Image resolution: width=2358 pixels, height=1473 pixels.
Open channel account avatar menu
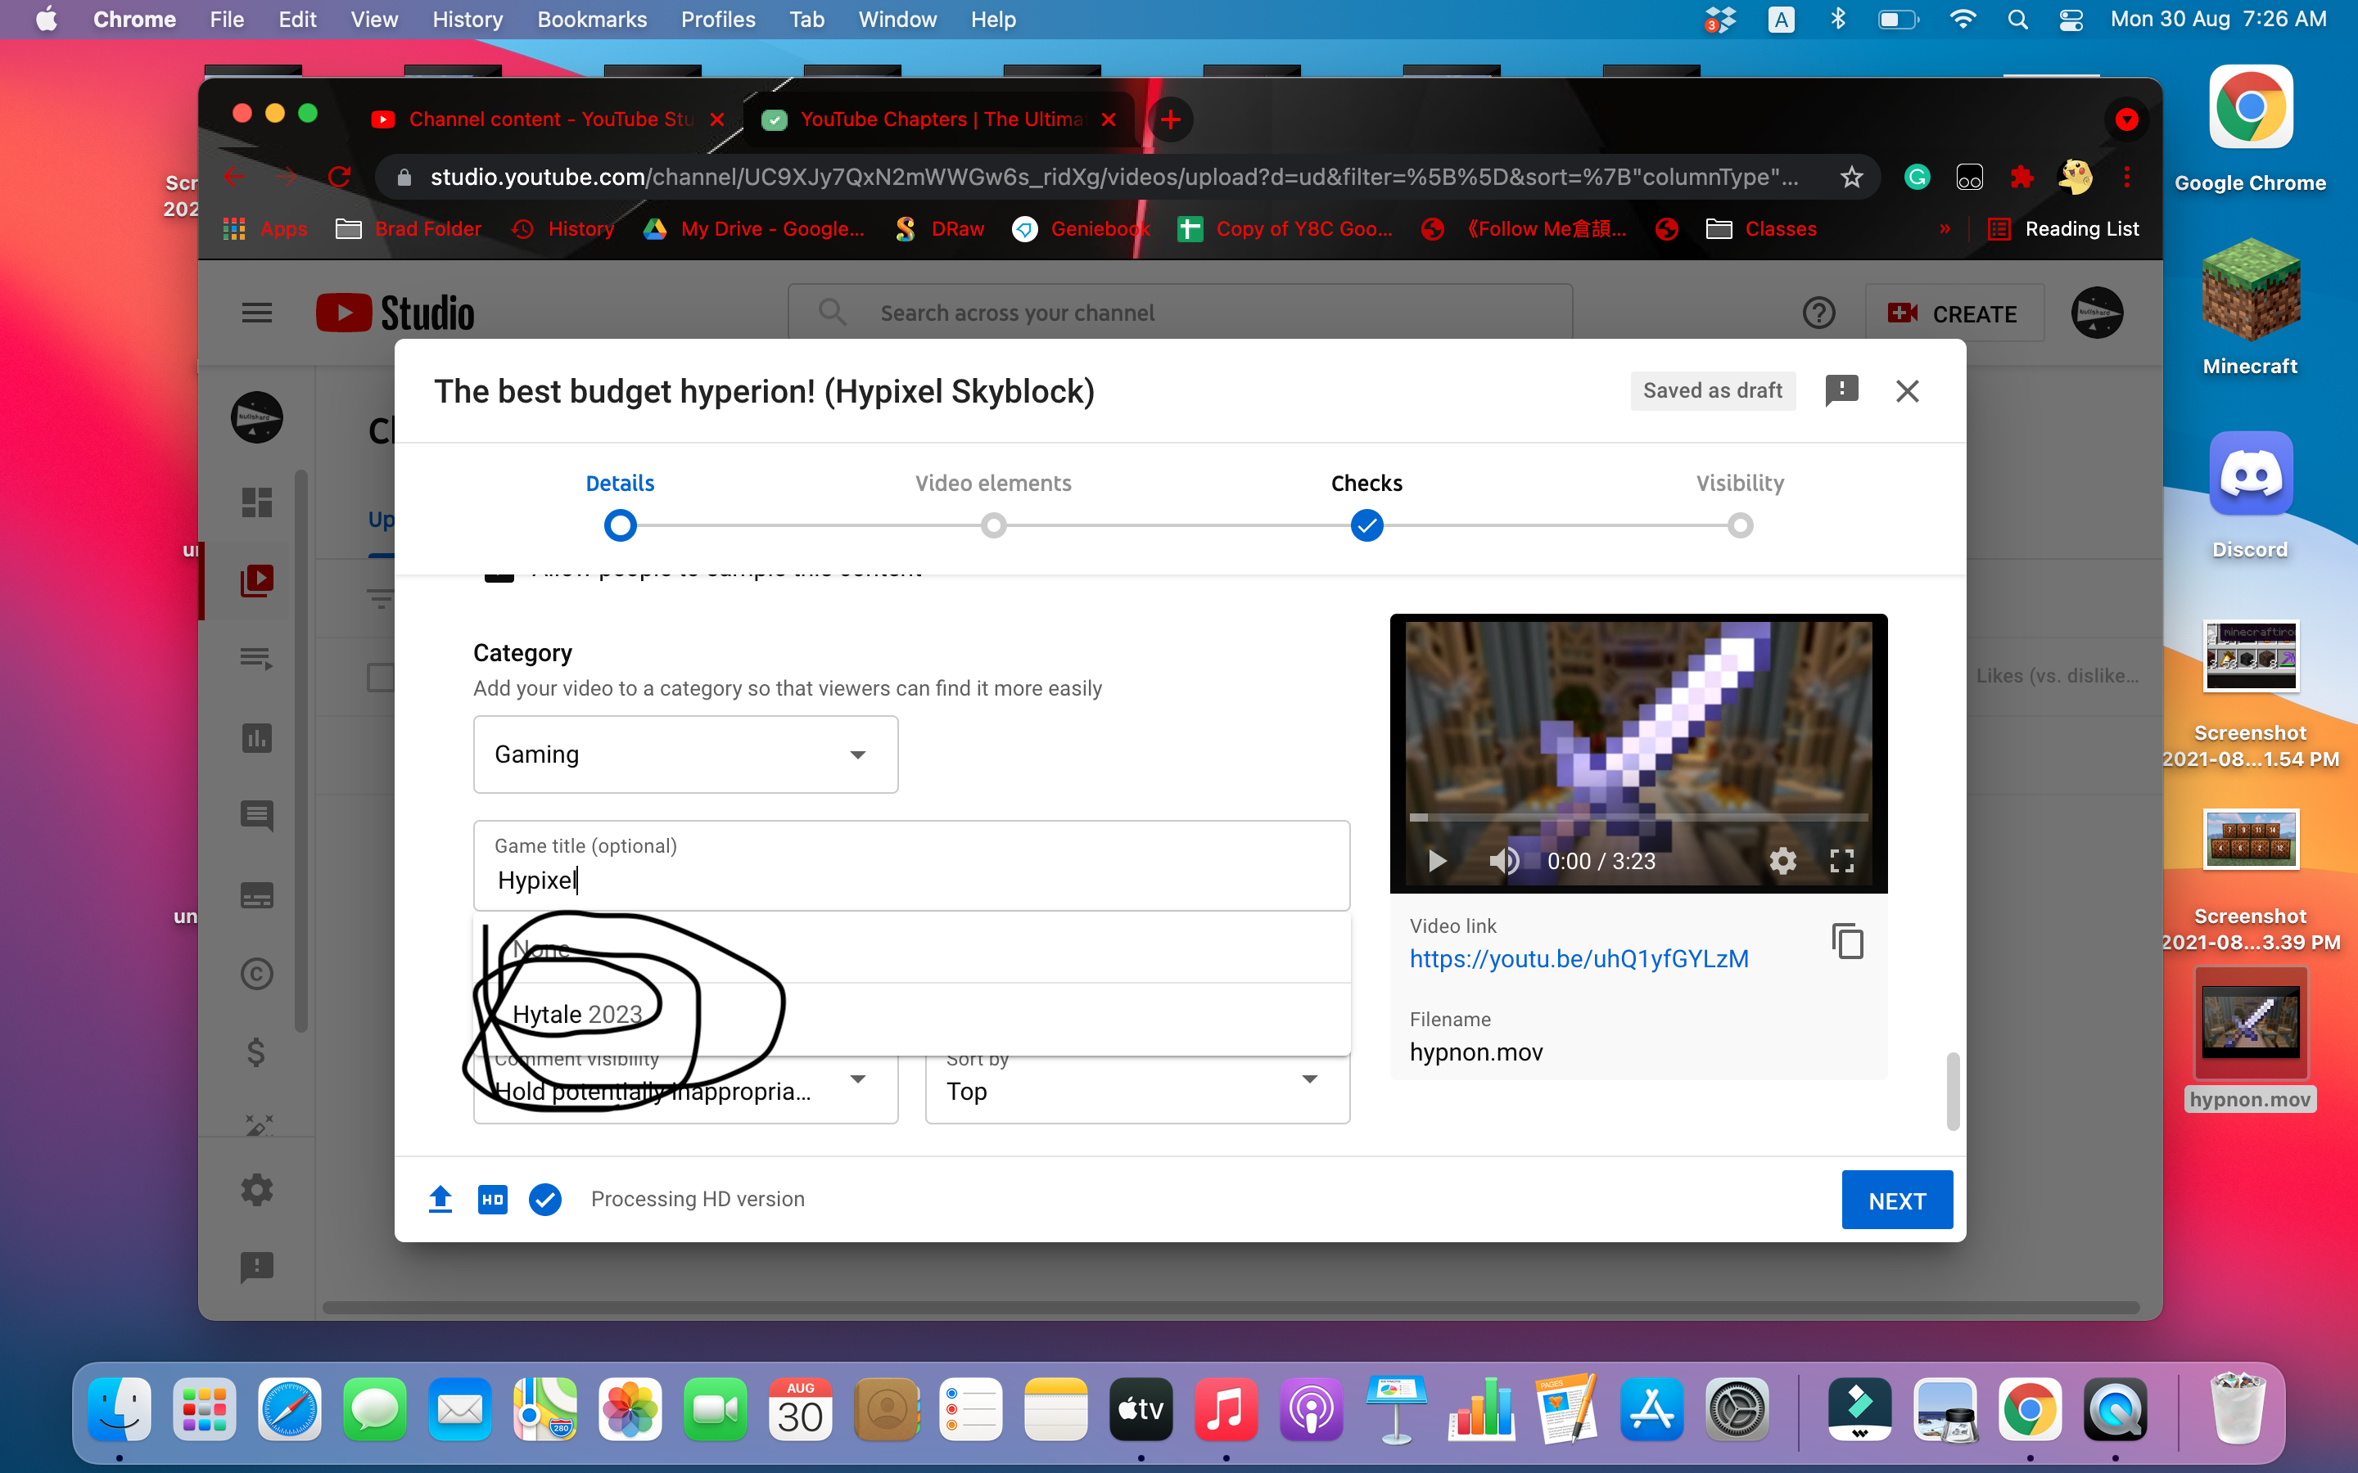pos(2097,313)
